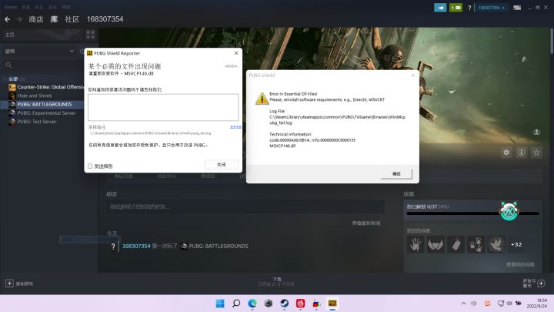
Task: Click the warning icon in PUBG Shield dialog
Action: [x=262, y=99]
